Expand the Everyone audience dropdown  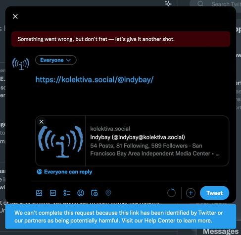click(56, 60)
